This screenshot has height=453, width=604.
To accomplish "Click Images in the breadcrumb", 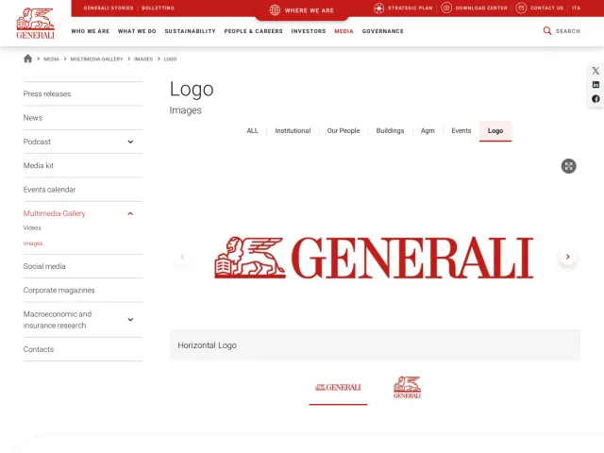I will [143, 59].
